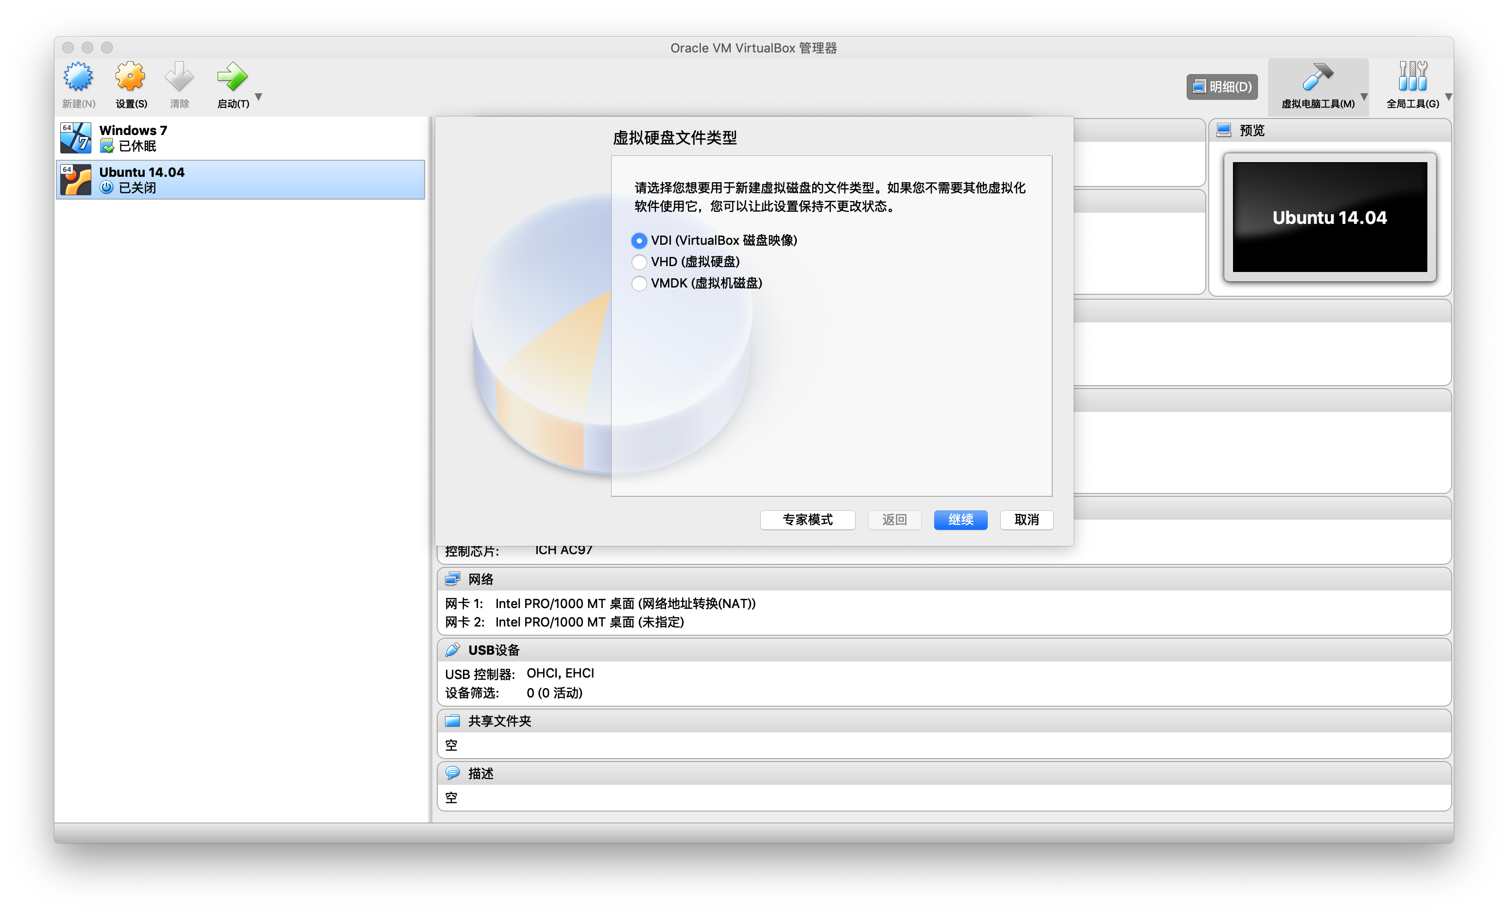The image size is (1508, 915).
Task: Select Machine Tools (虚拟电脑工具) hammer icon
Action: 1317,77
